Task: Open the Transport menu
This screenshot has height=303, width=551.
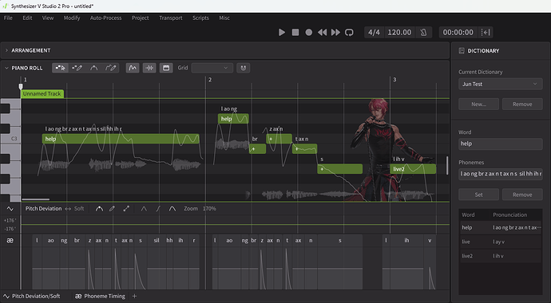Action: (171, 18)
